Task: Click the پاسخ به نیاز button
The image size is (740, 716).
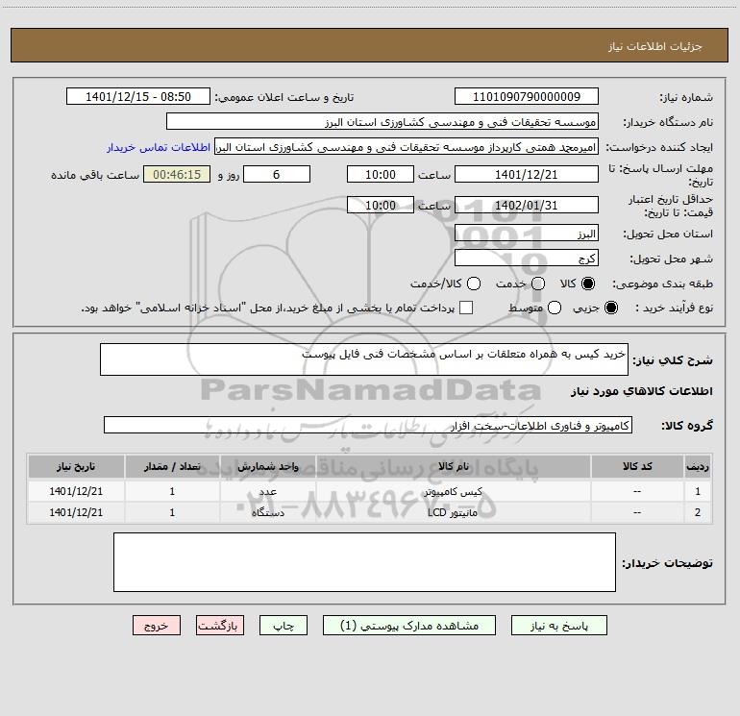Action: 558,626
